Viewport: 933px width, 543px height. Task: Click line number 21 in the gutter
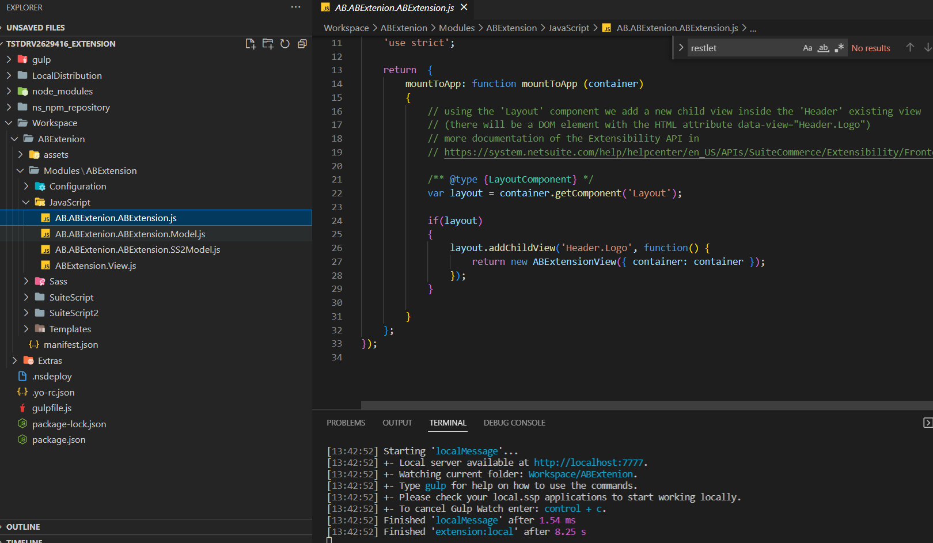337,179
